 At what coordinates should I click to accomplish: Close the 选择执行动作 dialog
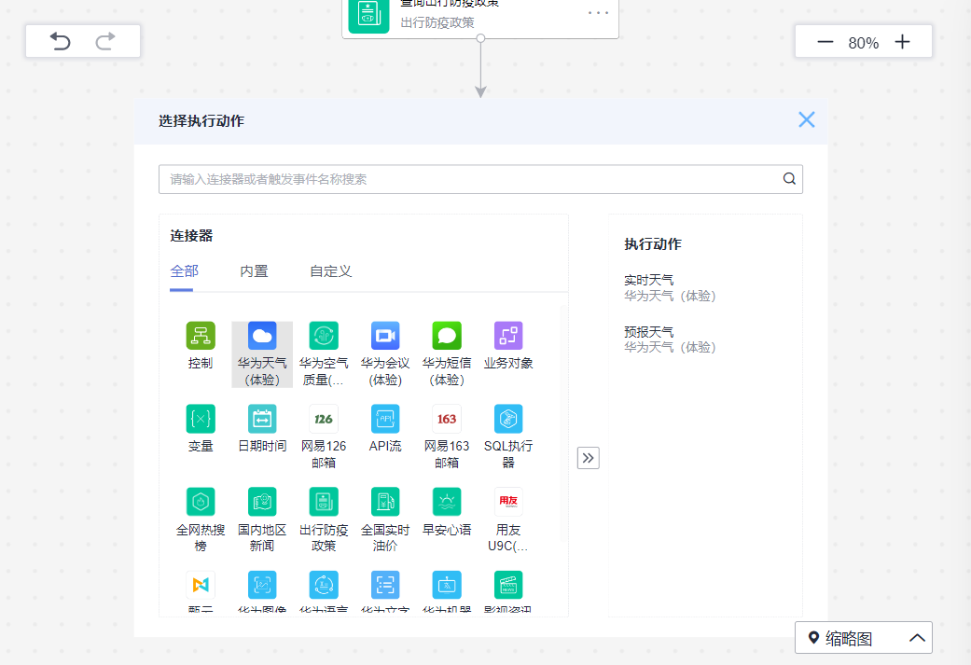coord(806,120)
